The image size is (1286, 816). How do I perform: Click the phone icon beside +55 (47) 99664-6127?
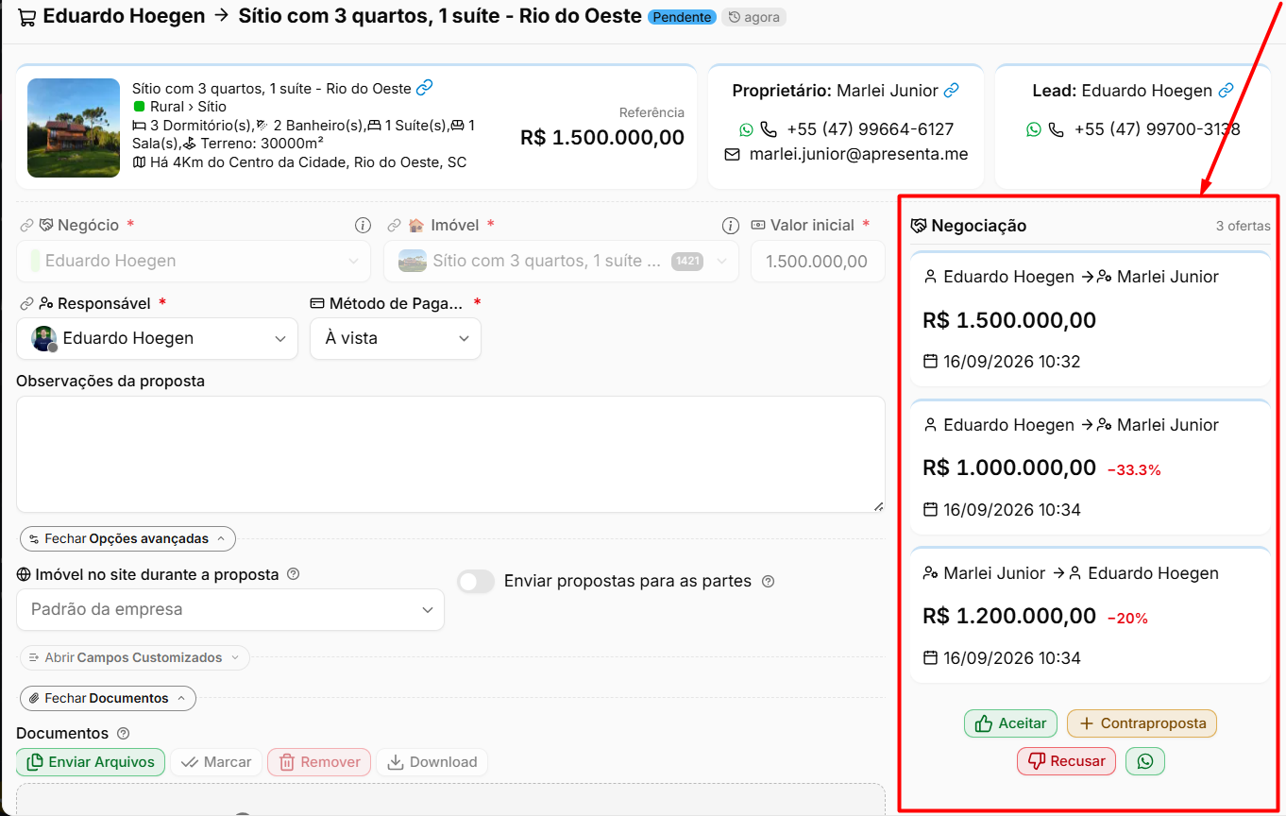point(769,129)
